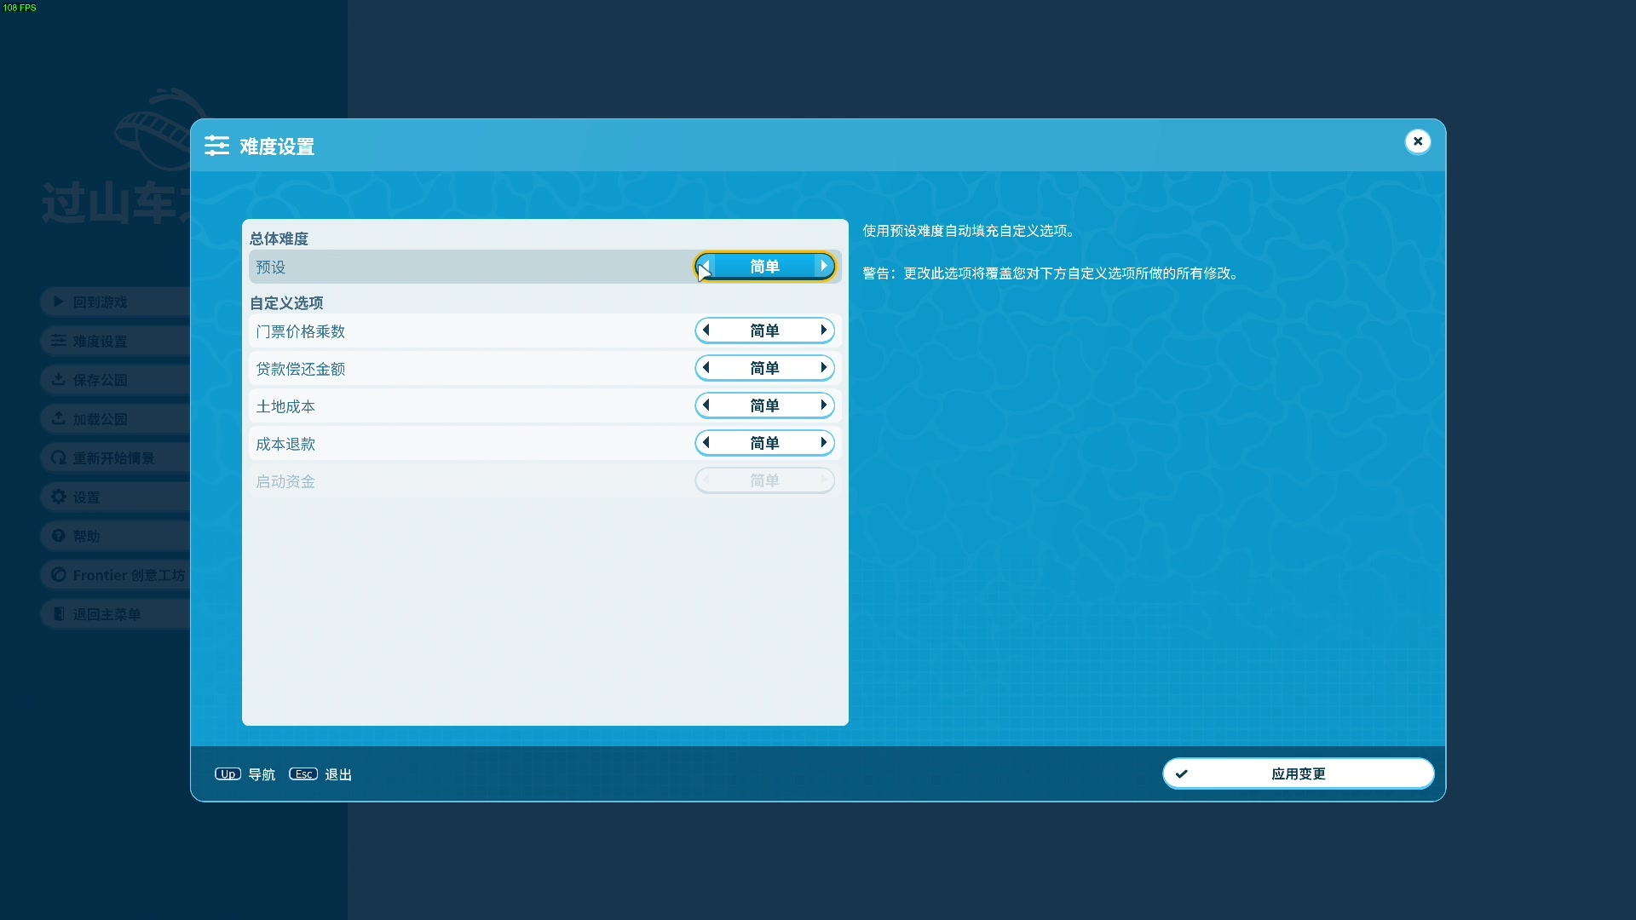Click the right arrow for 贷款偿还金额
Viewport: 1636px width, 920px height.
click(x=823, y=368)
